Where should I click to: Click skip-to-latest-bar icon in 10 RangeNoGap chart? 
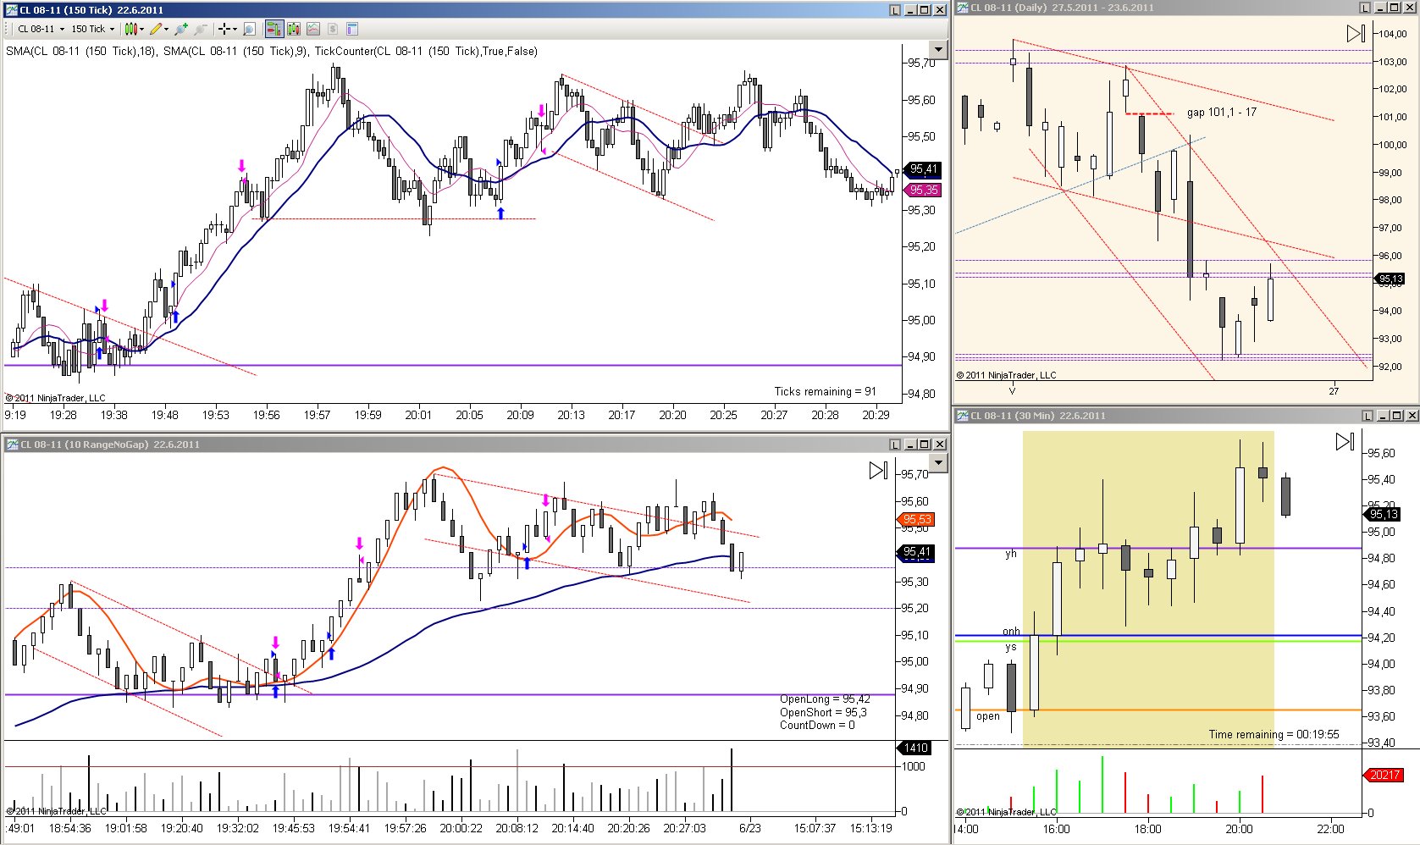879,470
